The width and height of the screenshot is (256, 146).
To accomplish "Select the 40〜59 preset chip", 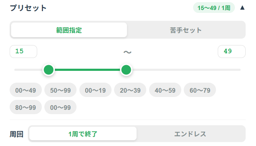I will 165,90.
